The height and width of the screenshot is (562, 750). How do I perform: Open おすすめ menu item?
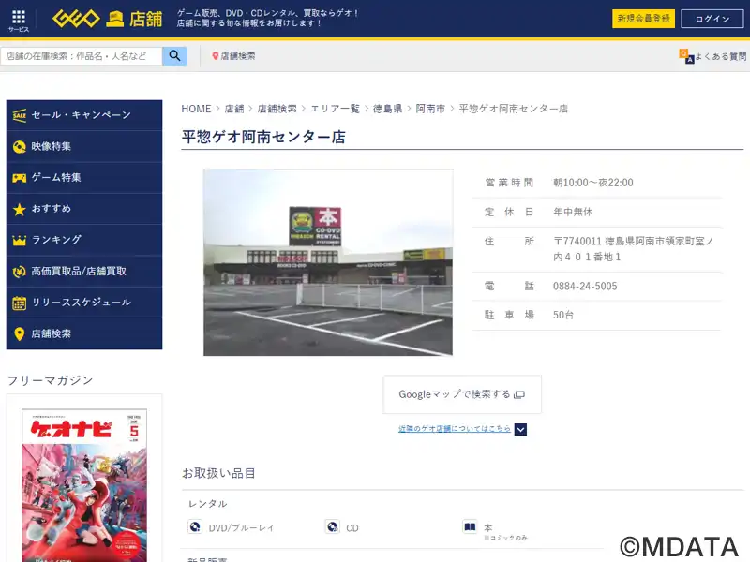tap(84, 209)
